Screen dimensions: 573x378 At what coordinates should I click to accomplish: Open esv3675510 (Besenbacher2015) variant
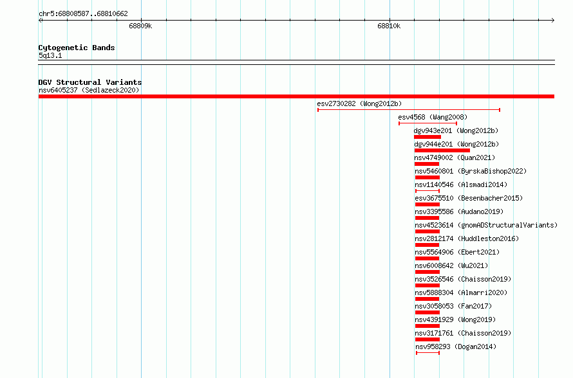tap(469, 198)
